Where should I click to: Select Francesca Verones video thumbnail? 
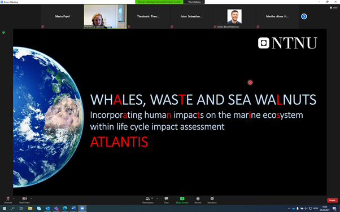pos(105,16)
